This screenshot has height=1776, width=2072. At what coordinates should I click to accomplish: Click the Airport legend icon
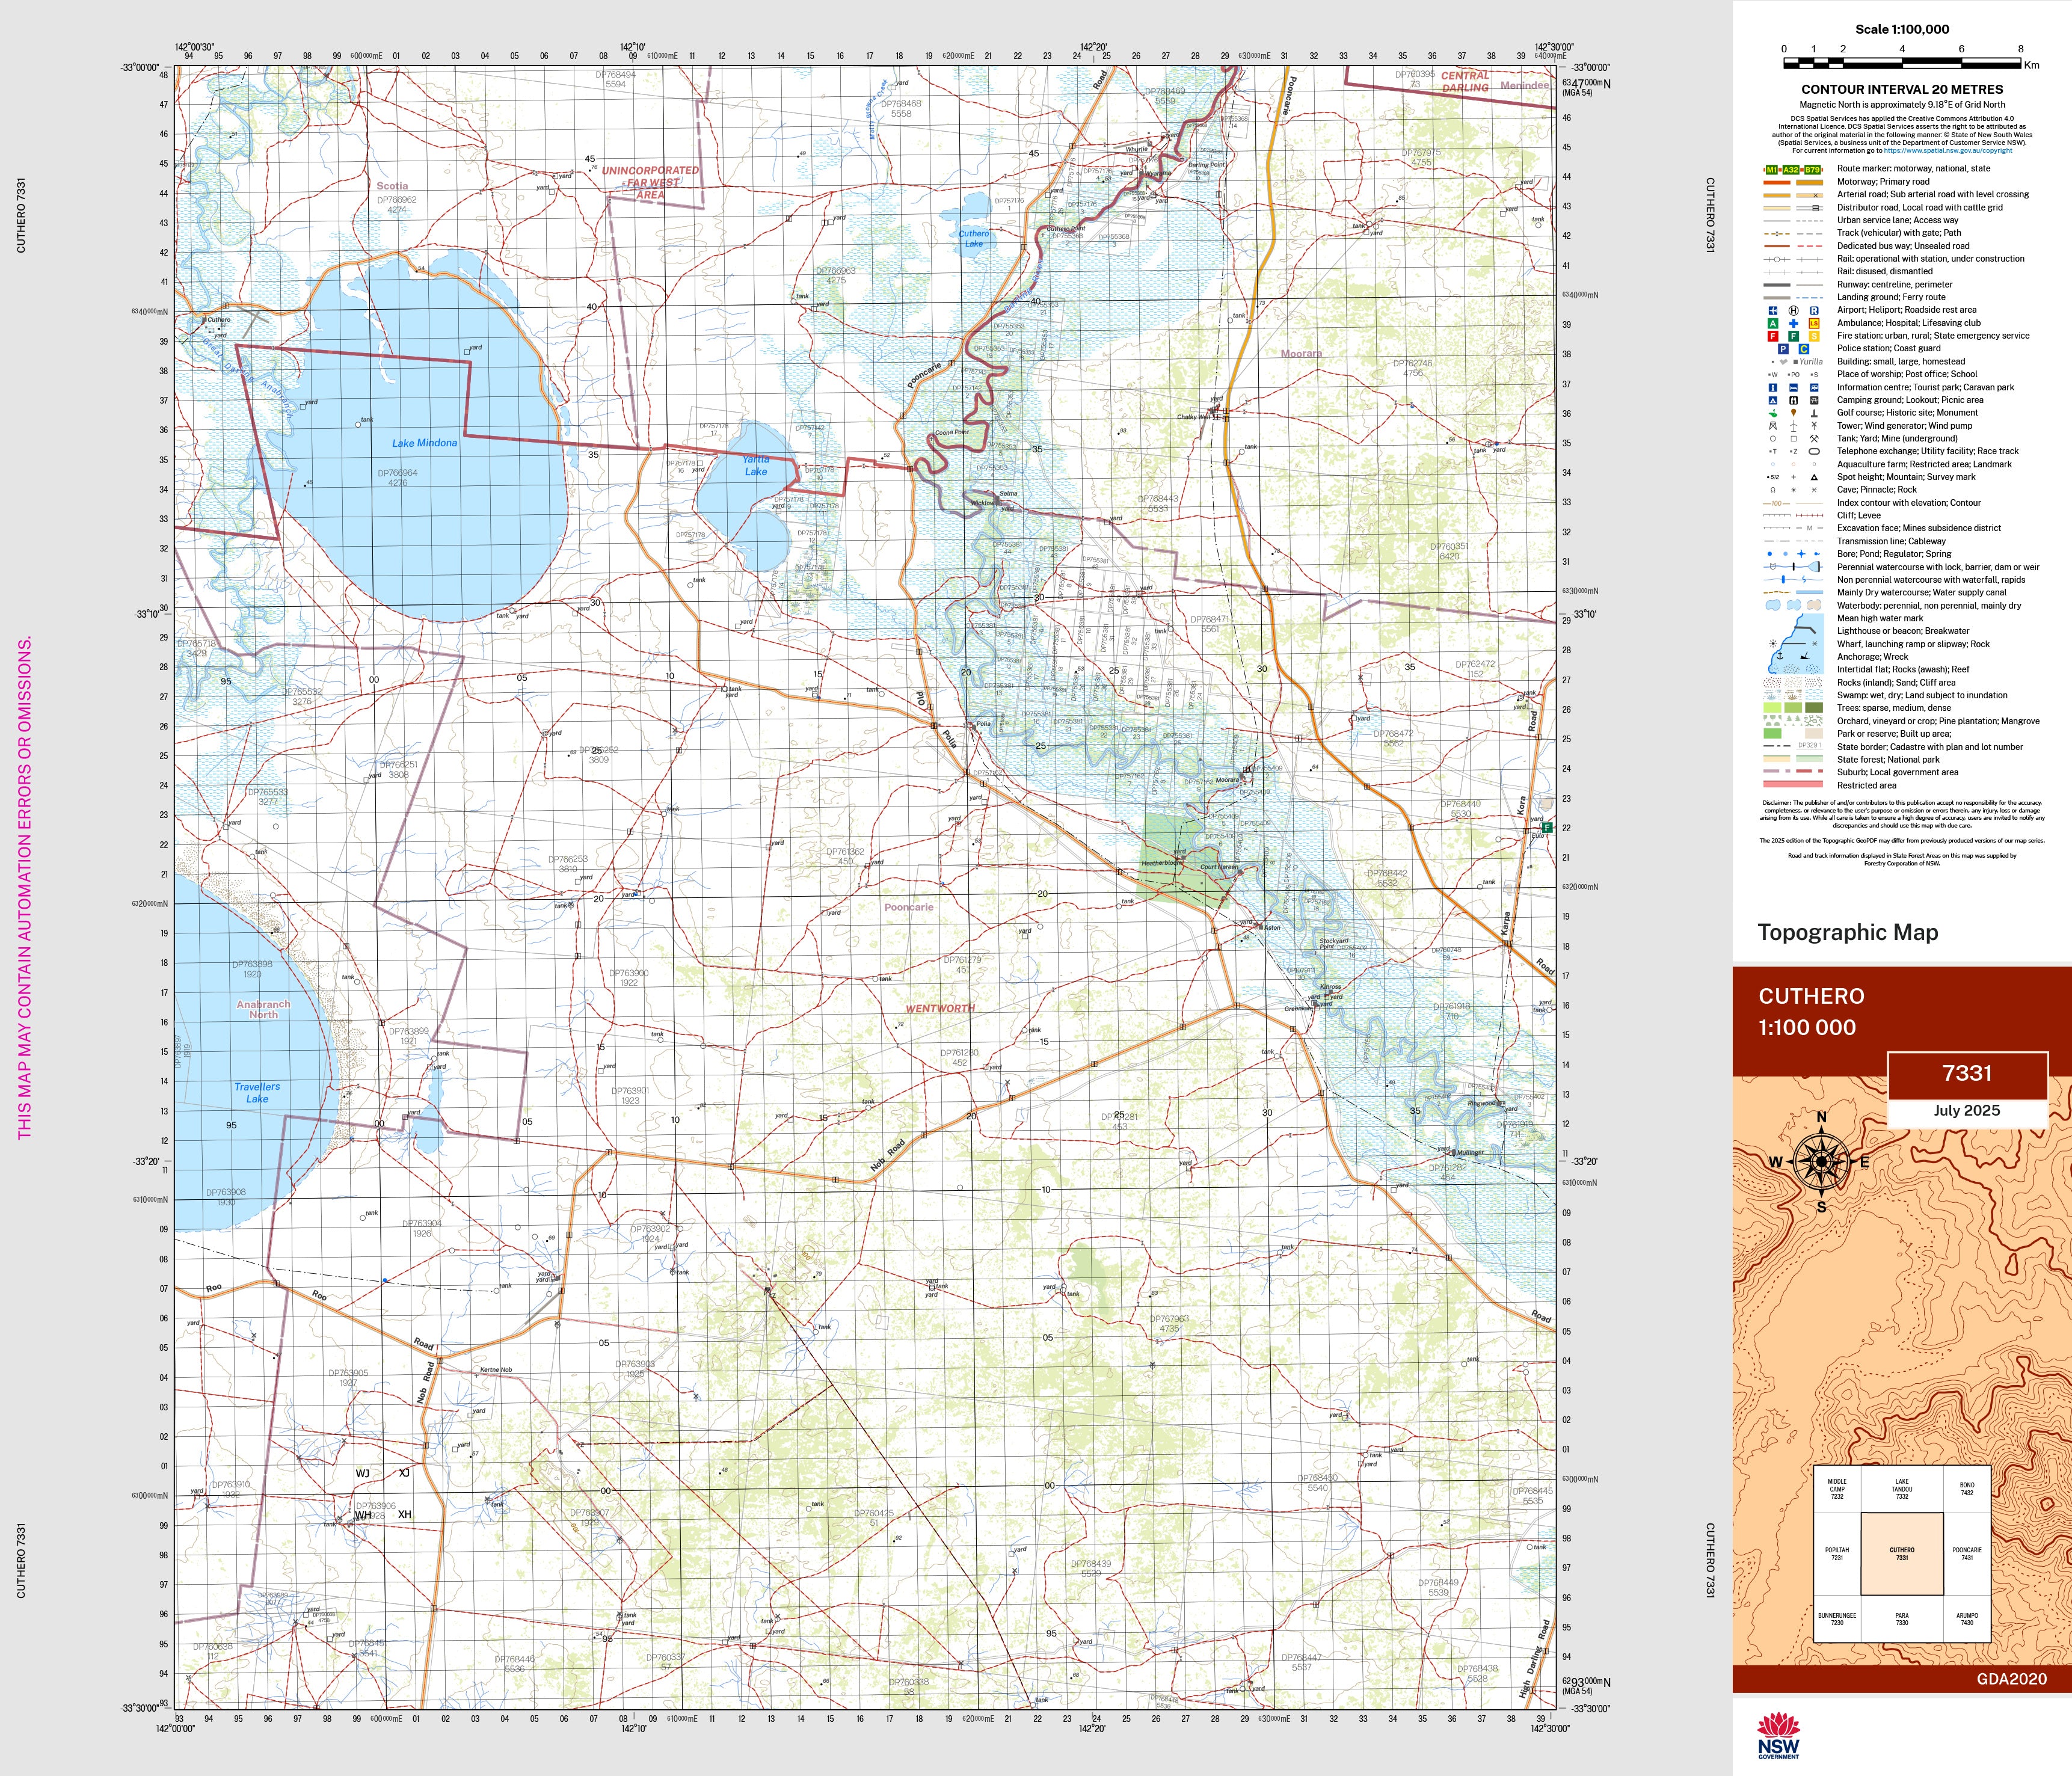1773,310
